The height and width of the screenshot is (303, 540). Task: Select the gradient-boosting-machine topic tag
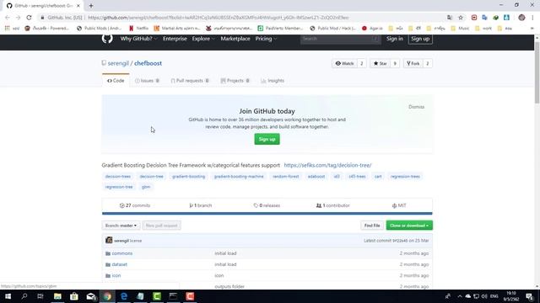click(239, 176)
